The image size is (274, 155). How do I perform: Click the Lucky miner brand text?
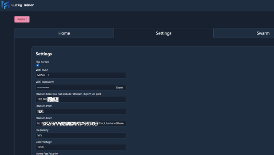pyautogui.click(x=23, y=5)
